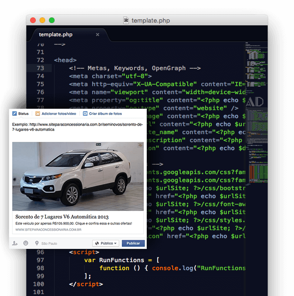The width and height of the screenshot is (294, 296).
Task: Click the code minimap on right
Action: 256,113
